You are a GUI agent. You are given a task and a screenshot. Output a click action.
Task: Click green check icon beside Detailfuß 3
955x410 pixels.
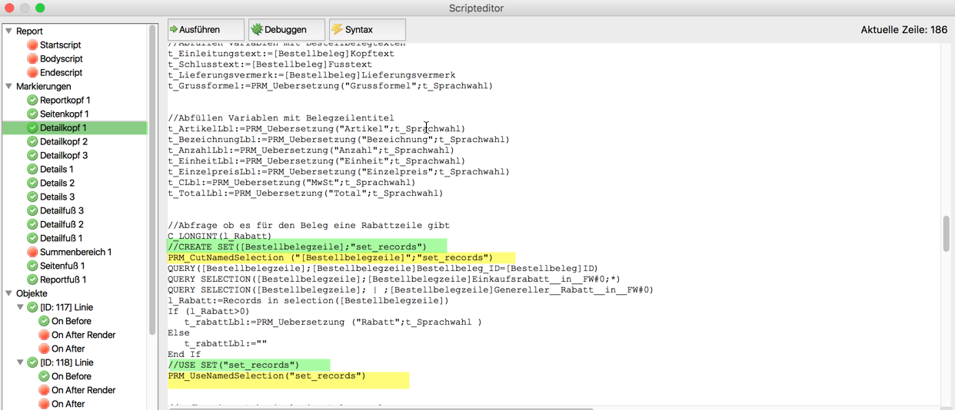point(32,211)
